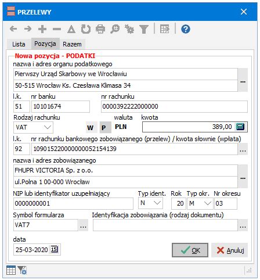Browse obligated party bank account ellipsis
The width and height of the screenshot is (260, 280).
(x=243, y=149)
